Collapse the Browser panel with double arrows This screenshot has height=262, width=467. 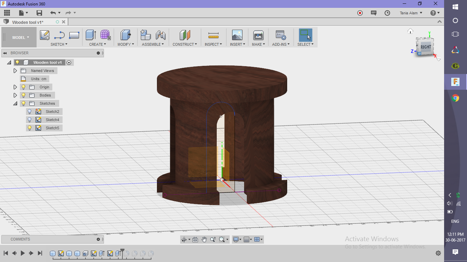point(5,53)
